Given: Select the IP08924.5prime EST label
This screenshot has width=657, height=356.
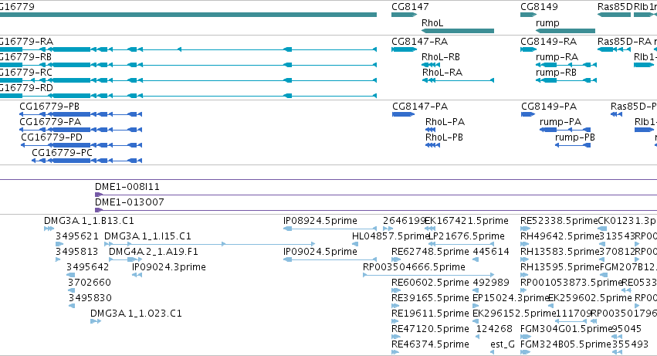Looking at the screenshot, I should coord(320,221).
